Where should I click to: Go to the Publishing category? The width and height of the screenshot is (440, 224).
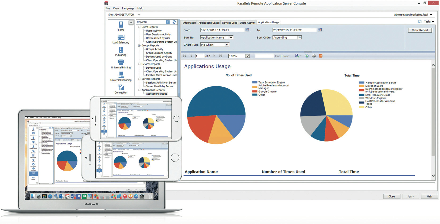[x=121, y=51]
